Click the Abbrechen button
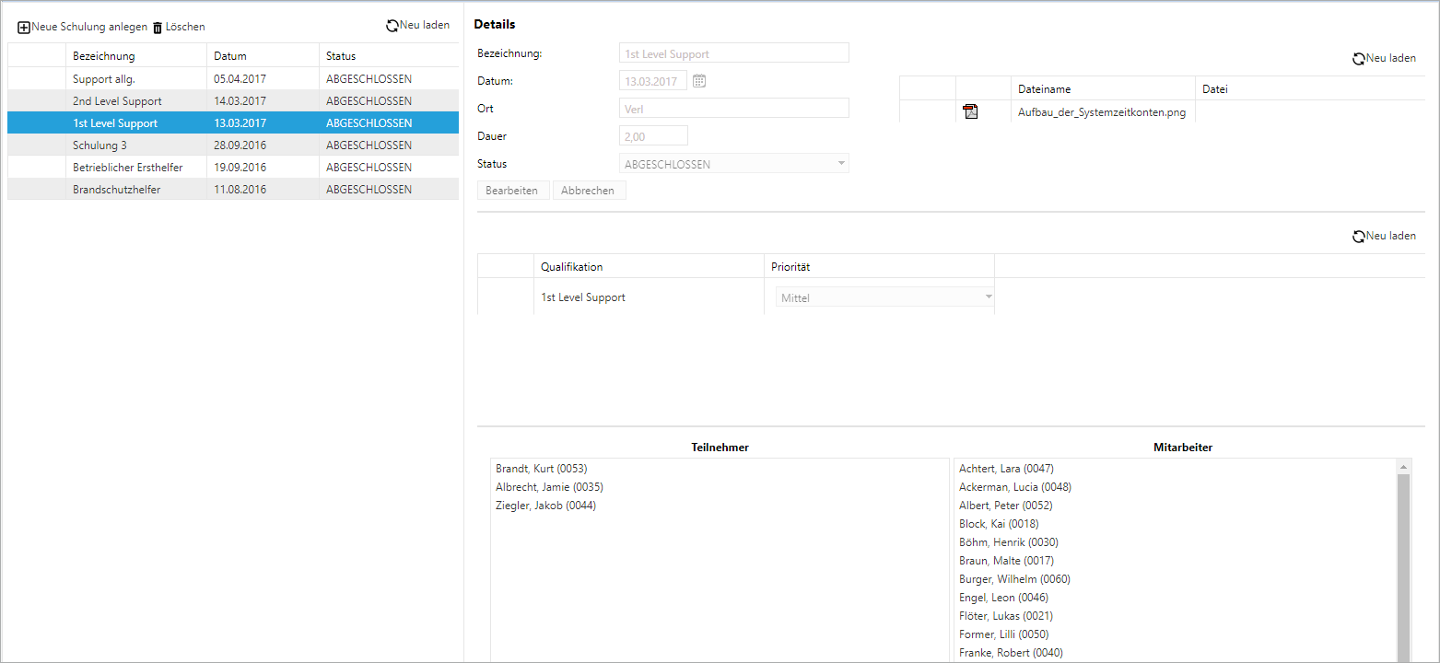1440x663 pixels. point(589,191)
